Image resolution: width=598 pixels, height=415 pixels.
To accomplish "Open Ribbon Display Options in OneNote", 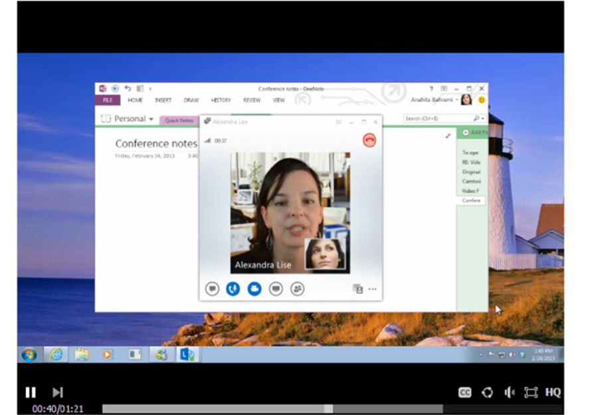I will (x=444, y=88).
